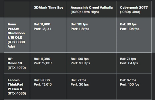Image resolution: width=155 pixels, height=100 pixels.
Task: Click the HP Omen 16 row label
Action: click(x=17, y=63)
